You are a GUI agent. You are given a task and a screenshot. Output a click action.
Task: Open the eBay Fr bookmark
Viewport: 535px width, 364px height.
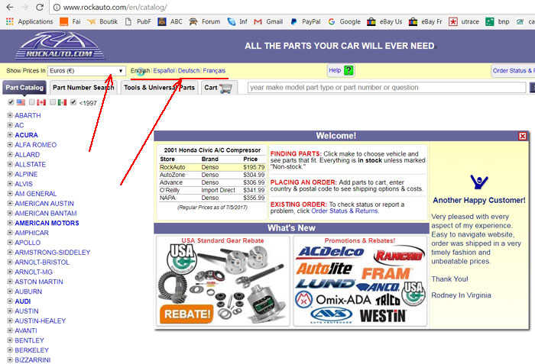[425, 21]
